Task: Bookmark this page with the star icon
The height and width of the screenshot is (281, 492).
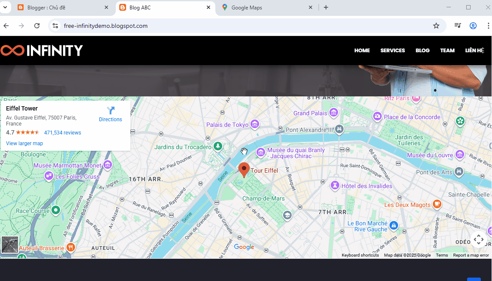Action: point(436,26)
